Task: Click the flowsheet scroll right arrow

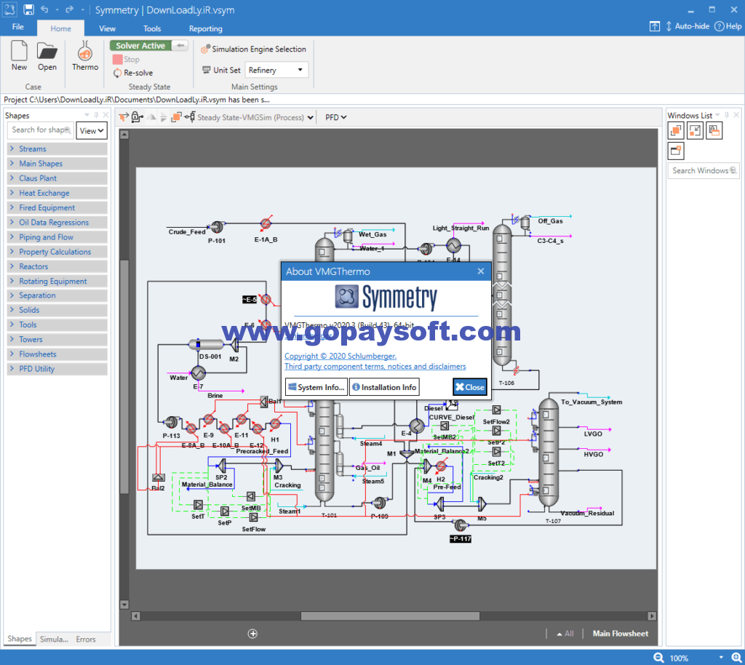Action: point(652,616)
